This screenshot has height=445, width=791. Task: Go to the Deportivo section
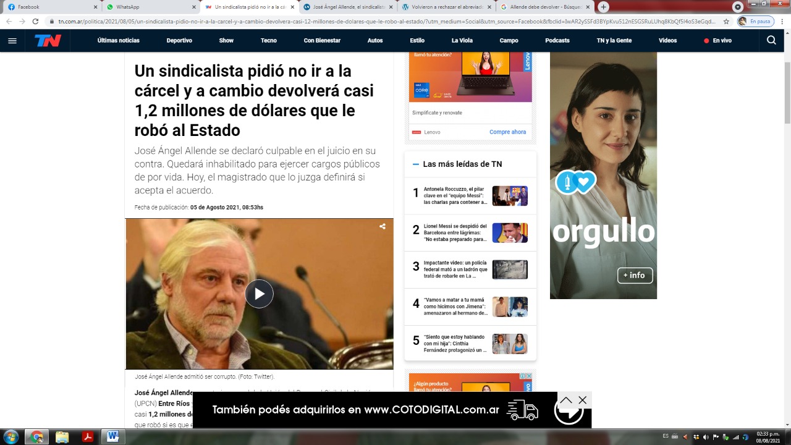(179, 41)
